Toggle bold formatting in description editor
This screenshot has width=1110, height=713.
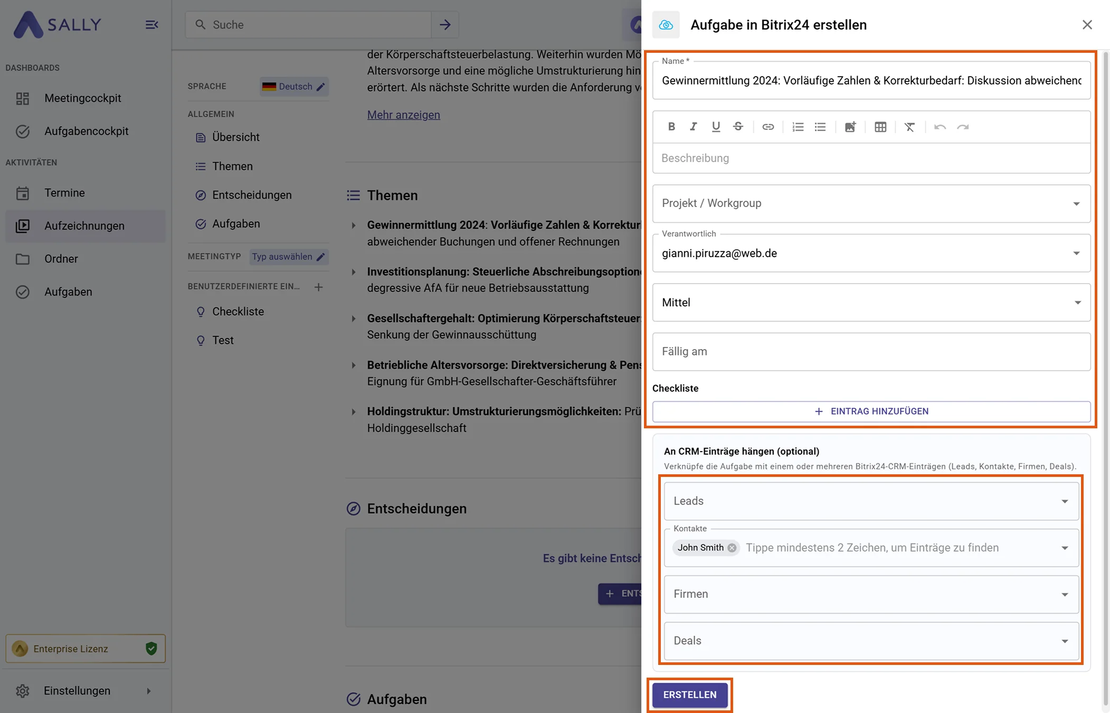point(671,127)
